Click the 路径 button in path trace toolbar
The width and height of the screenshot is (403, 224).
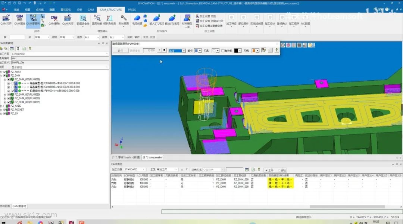click(120, 51)
